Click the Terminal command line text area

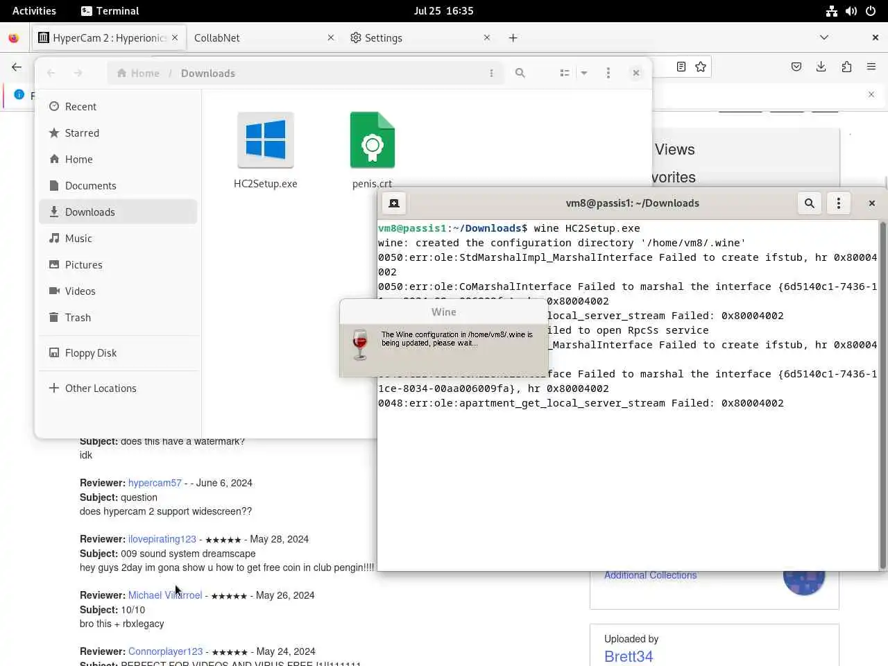point(628,395)
